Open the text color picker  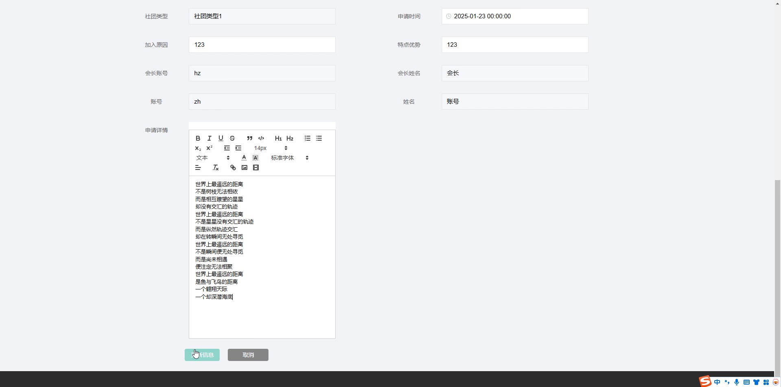click(x=244, y=158)
